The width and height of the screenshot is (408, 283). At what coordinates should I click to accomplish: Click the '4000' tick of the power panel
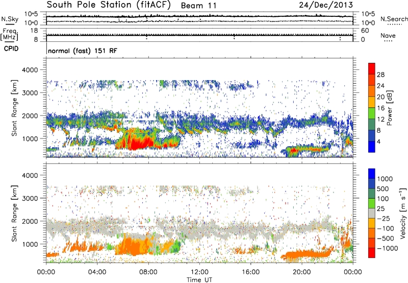pyautogui.click(x=30, y=70)
